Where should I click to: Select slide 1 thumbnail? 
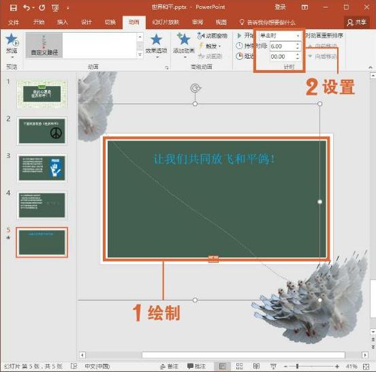[42, 94]
